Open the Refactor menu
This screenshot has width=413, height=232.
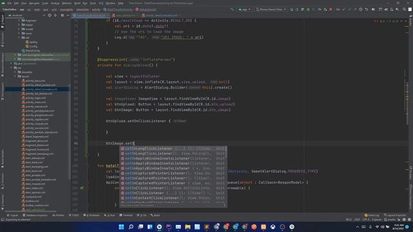coord(66,3)
